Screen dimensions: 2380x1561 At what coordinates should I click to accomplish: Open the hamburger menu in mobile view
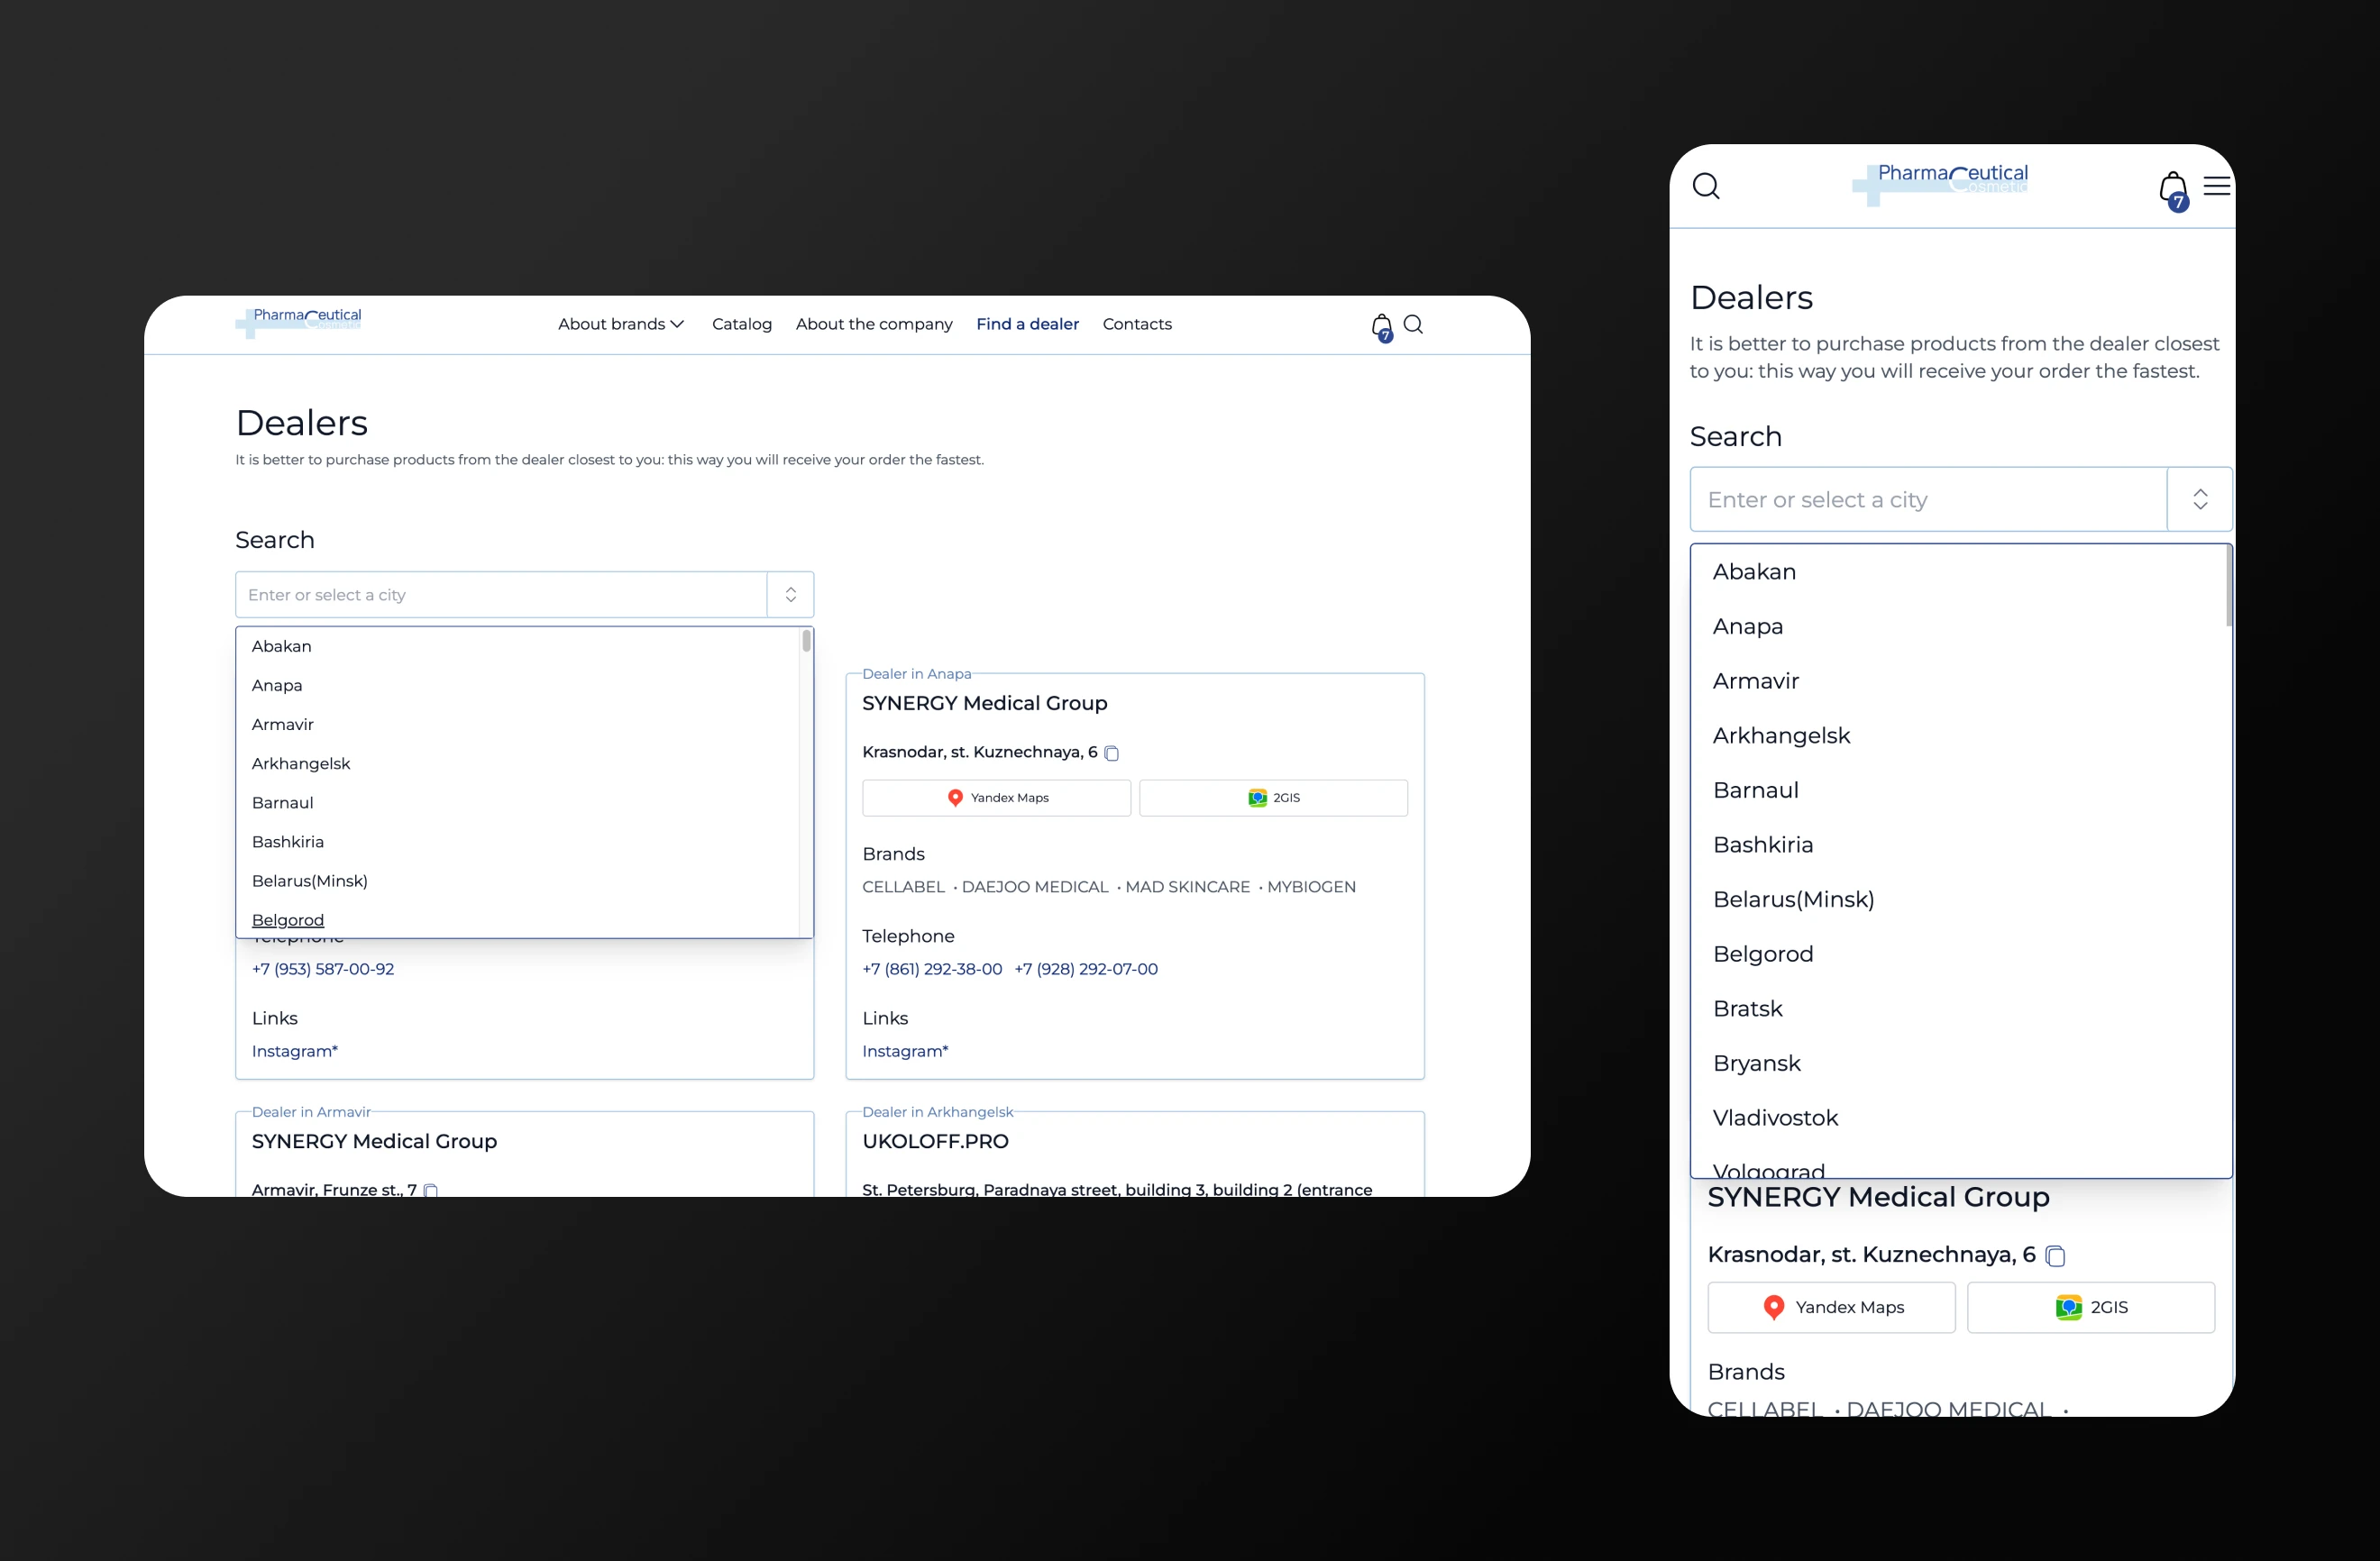click(x=2217, y=186)
